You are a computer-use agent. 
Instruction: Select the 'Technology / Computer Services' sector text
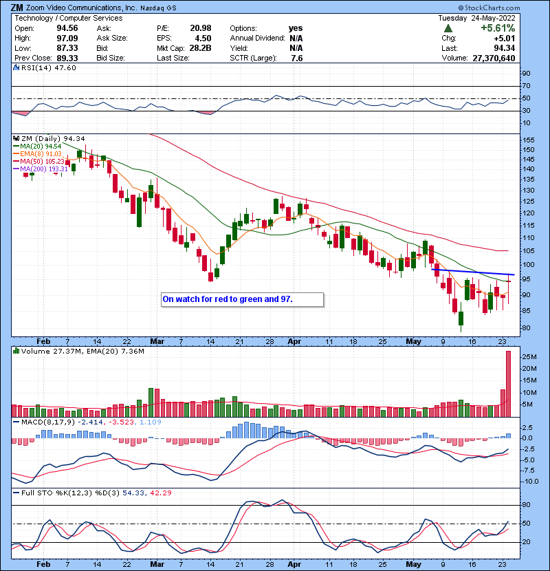69,18
